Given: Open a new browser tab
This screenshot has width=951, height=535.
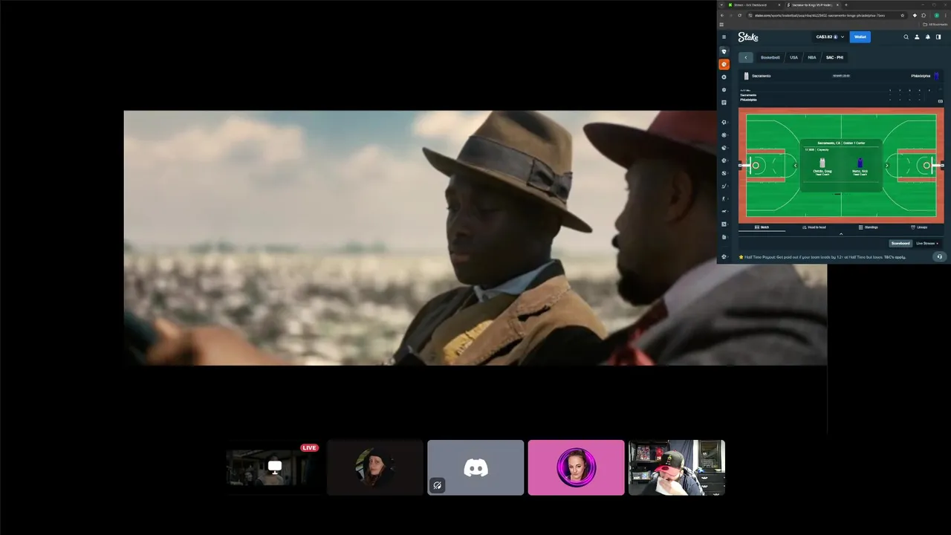Looking at the screenshot, I should click(845, 5).
